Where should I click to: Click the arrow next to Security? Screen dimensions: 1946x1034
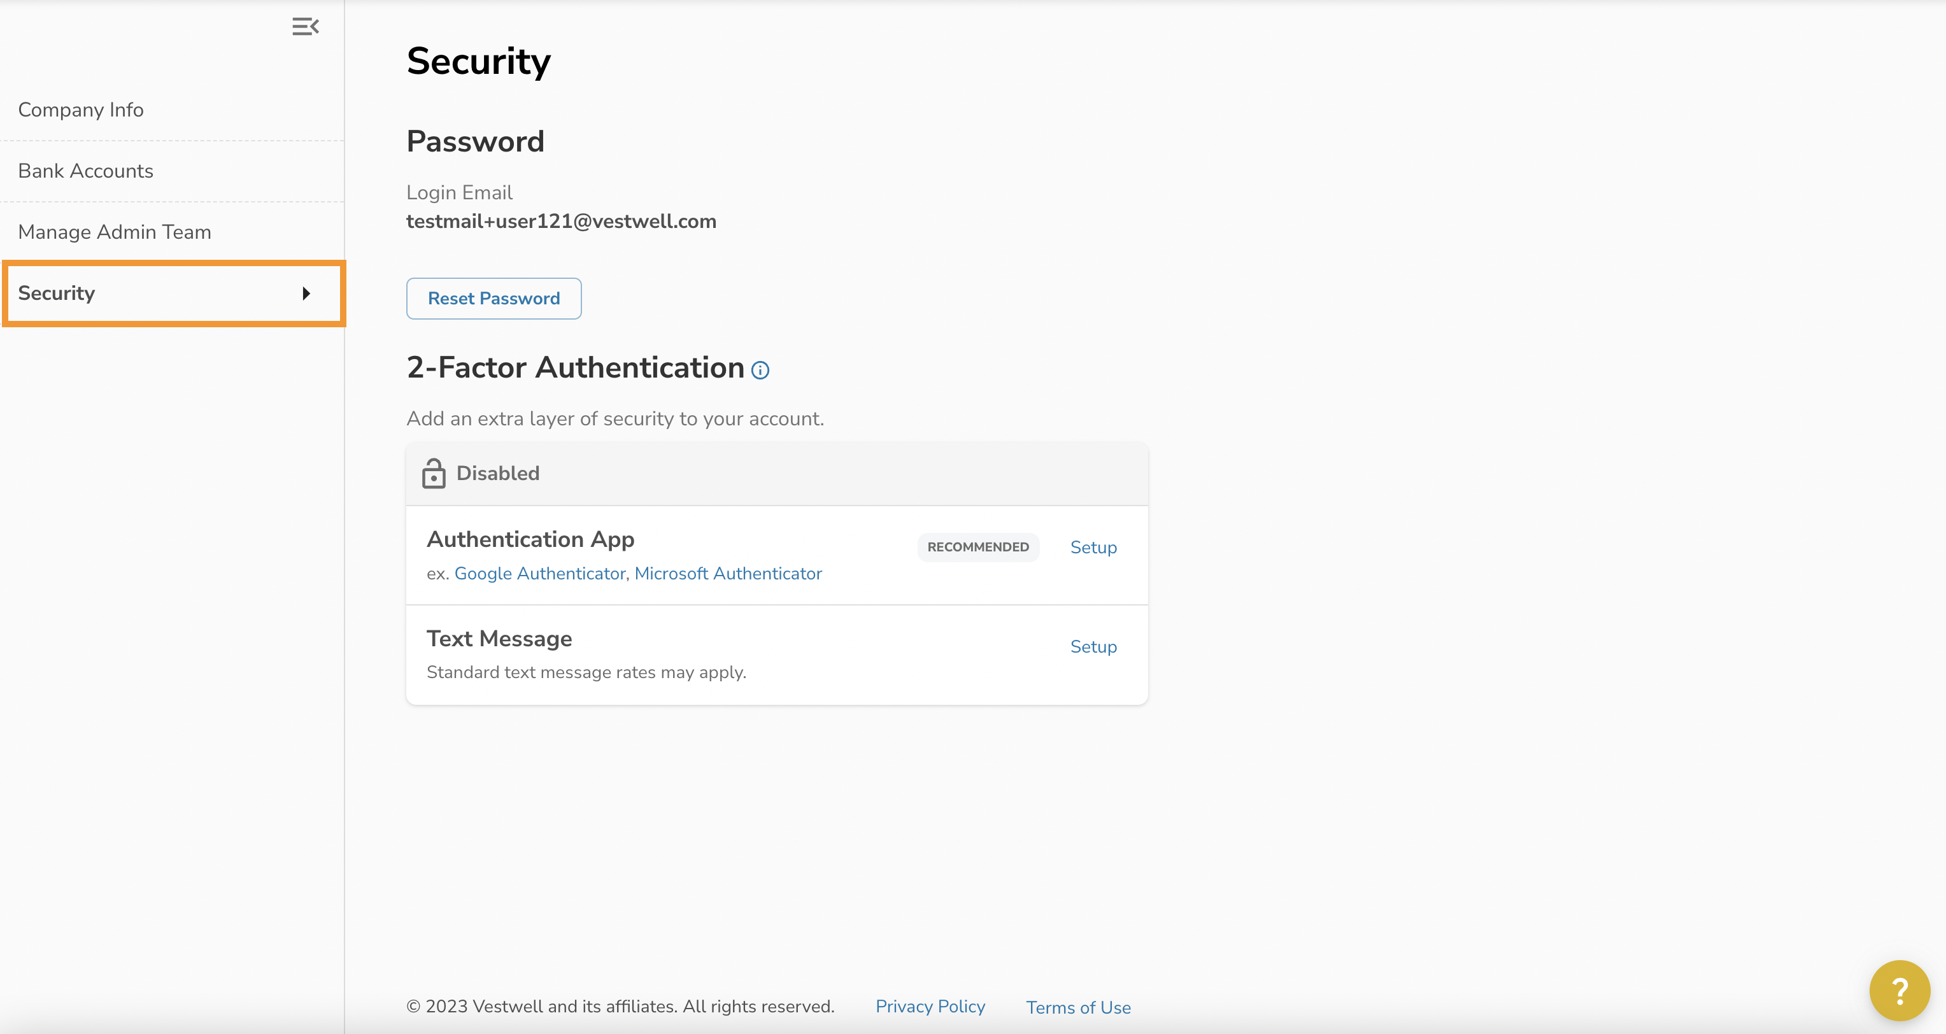click(306, 294)
